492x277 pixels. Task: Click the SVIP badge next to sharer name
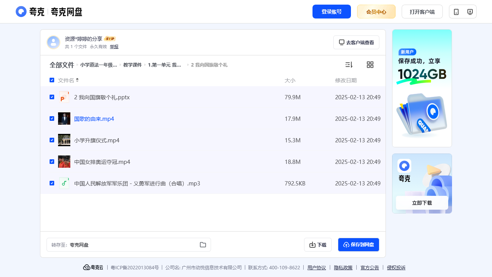tap(110, 39)
